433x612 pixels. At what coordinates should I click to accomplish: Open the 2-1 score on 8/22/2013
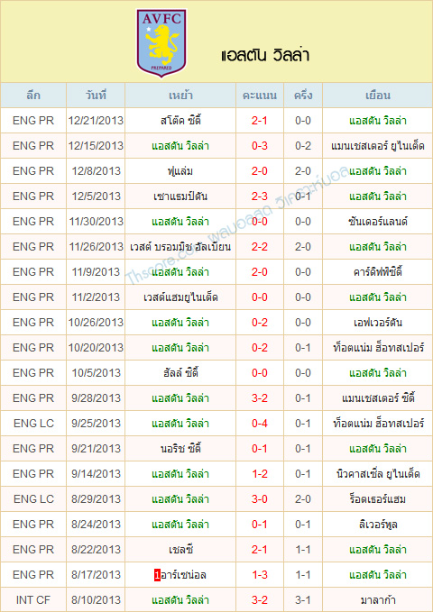pos(260,550)
